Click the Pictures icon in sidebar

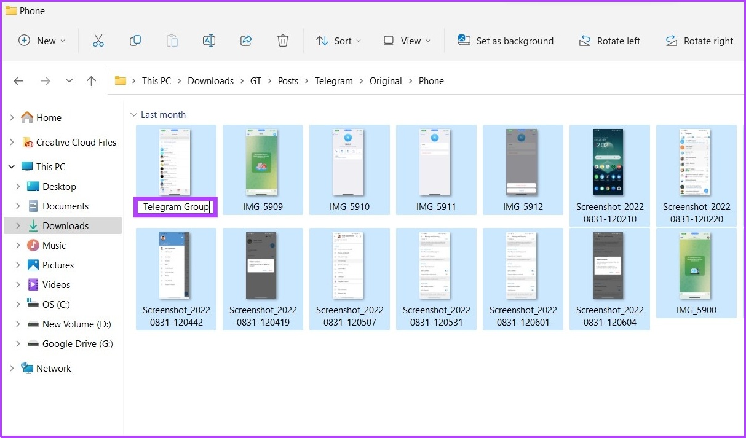point(33,265)
